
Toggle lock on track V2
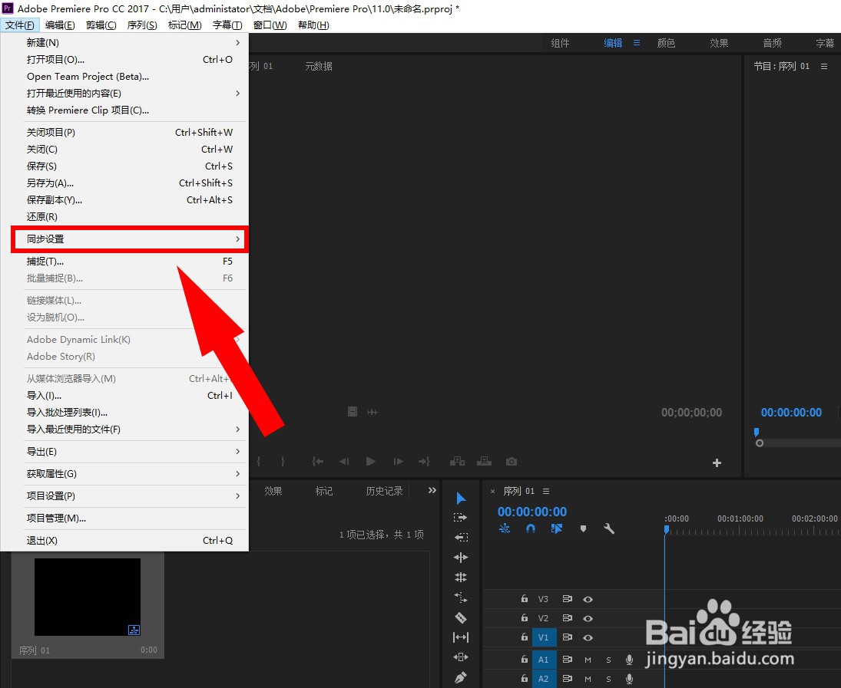[x=525, y=617]
